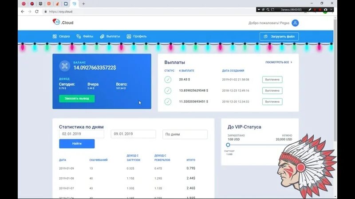Click the status checkmark for 13.859025629548 $ payout
This screenshot has width=355, height=199.
coord(168,91)
